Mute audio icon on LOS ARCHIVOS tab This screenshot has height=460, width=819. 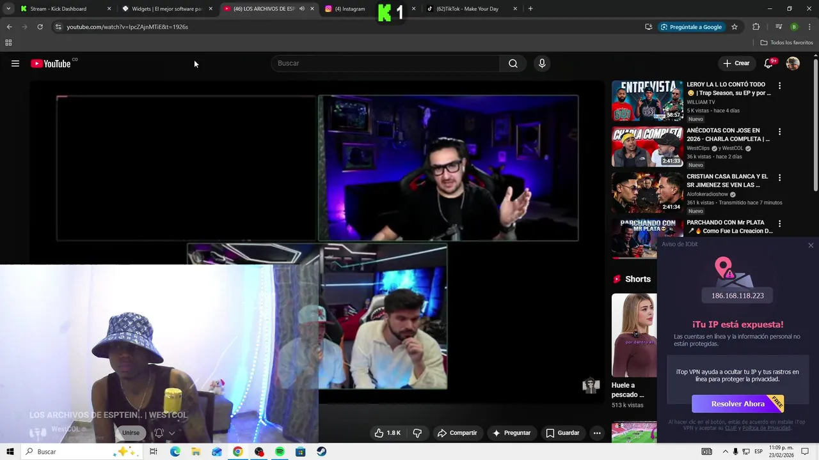[302, 9]
